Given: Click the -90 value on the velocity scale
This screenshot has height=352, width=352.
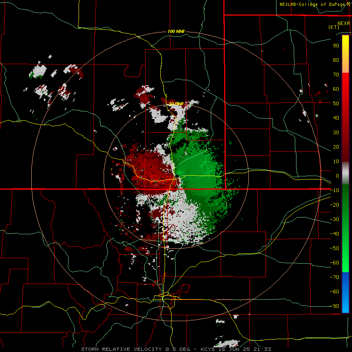Looking at the screenshot, I should click(x=334, y=306).
